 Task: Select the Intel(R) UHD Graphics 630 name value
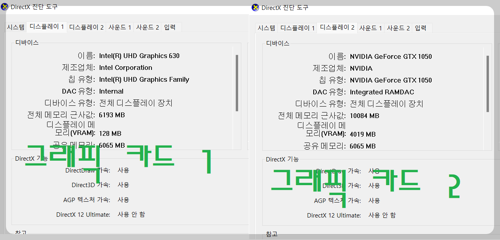coord(139,56)
